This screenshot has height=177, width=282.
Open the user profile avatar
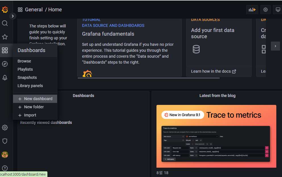point(5,155)
